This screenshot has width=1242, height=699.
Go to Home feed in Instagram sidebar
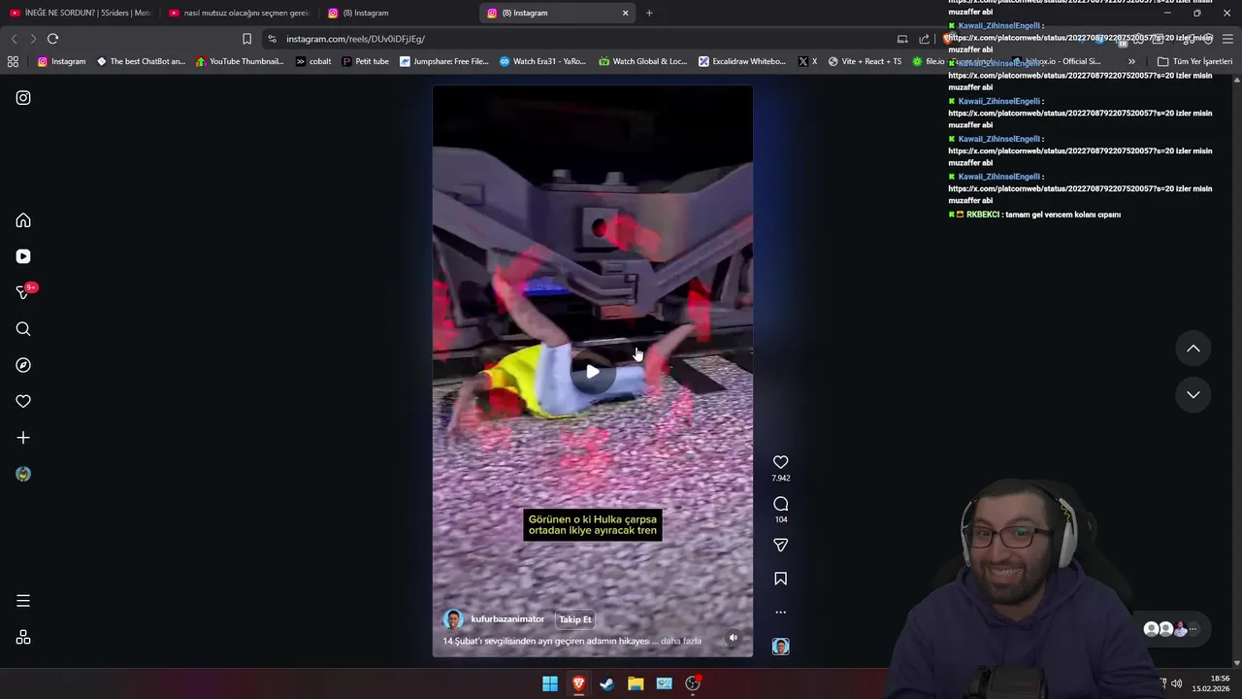(x=23, y=220)
